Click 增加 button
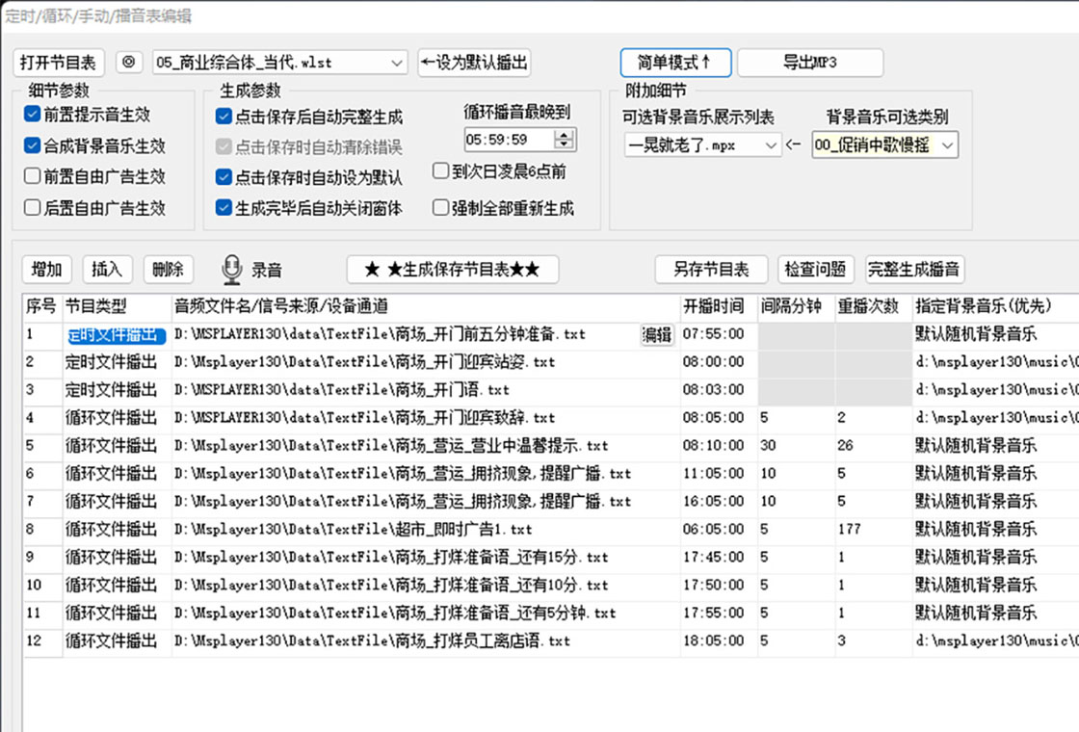This screenshot has width=1079, height=732. point(47,269)
